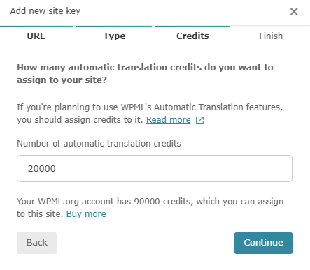310x270 pixels.
Task: Click the grey progress segment above Finish
Action: click(272, 27)
